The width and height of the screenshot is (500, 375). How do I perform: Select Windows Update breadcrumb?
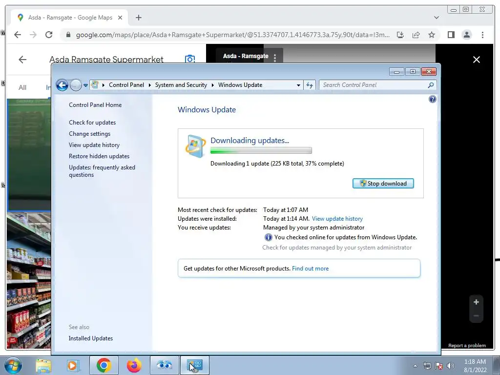pyautogui.click(x=240, y=85)
